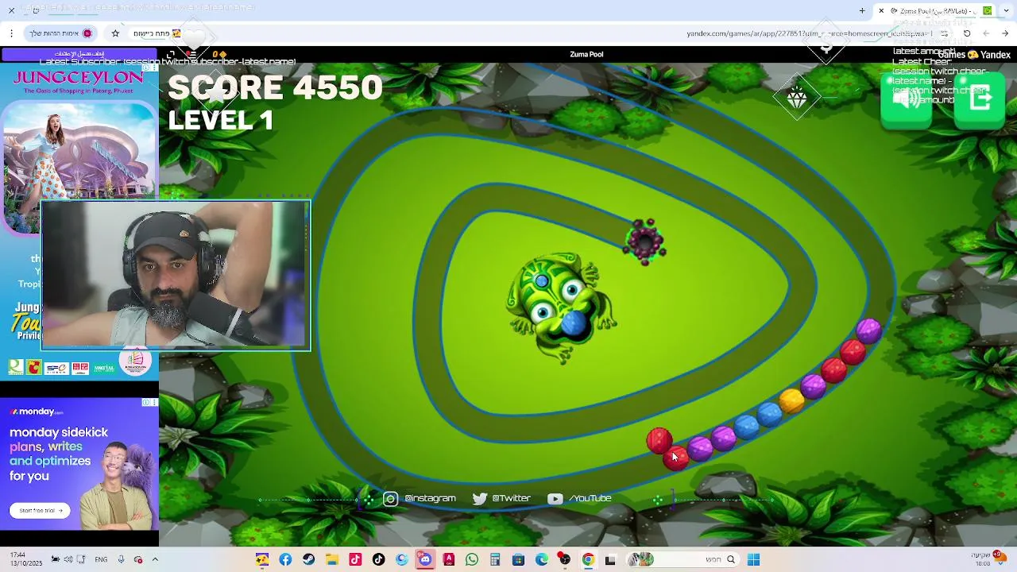Switch to Google Chrome in the taskbar
Viewport: 1017px width, 572px height.
(x=588, y=559)
